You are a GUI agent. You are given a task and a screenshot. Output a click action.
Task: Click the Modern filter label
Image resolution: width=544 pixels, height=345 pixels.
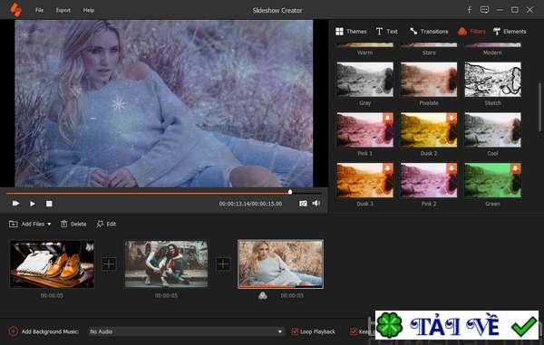(492, 53)
